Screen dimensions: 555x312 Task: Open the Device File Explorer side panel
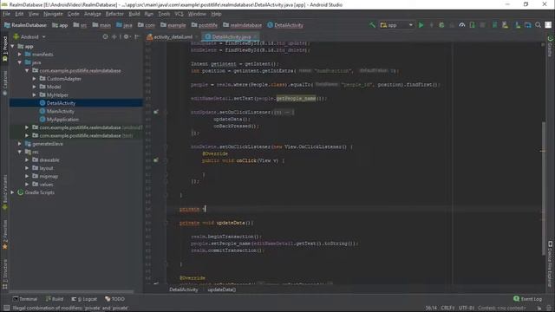pos(551,263)
